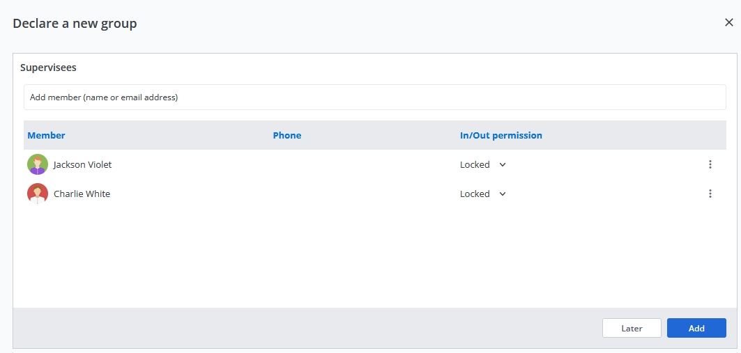The height and width of the screenshot is (353, 741).
Task: Sort by In/Out permission column header
Action: pyautogui.click(x=501, y=135)
